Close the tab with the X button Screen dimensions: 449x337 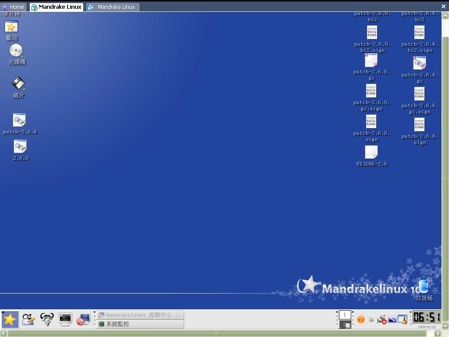[444, 6]
